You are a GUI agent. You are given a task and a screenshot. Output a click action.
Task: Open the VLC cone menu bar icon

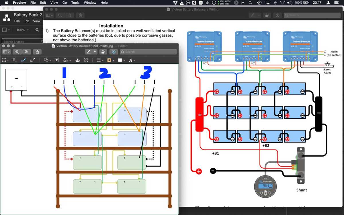click(x=182, y=3)
